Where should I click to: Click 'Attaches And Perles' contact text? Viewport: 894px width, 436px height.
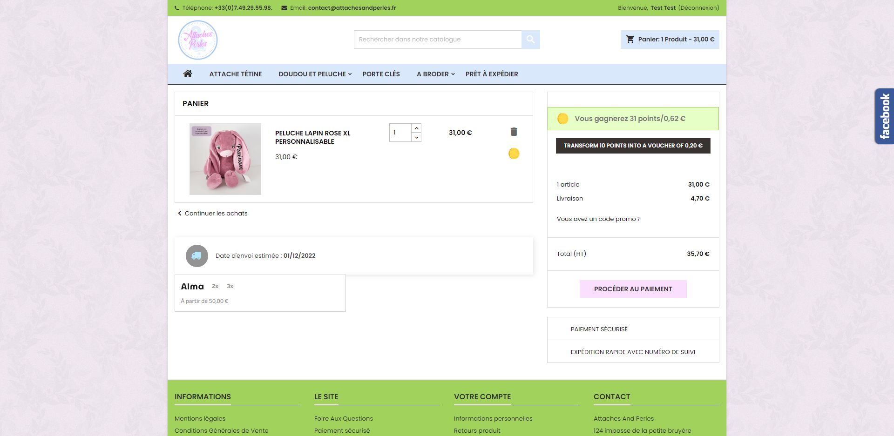coord(624,419)
